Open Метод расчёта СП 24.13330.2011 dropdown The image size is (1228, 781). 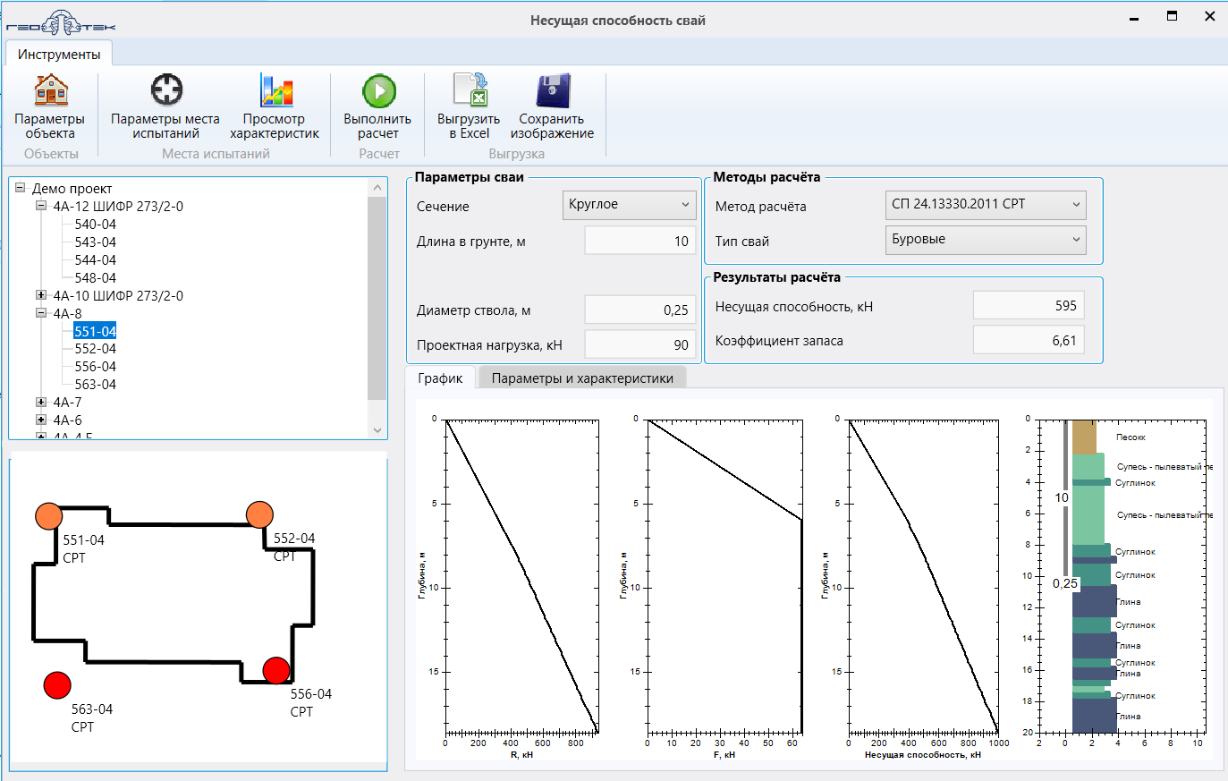(x=986, y=205)
